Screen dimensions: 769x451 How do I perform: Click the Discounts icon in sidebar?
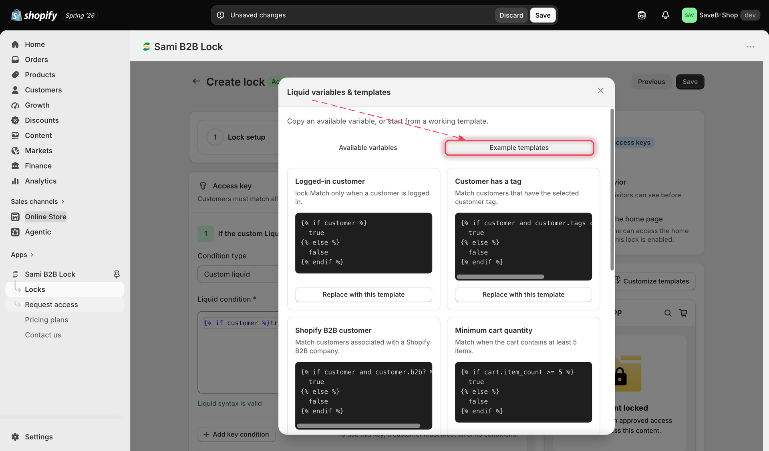click(15, 120)
